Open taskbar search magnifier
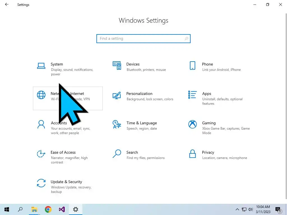This screenshot has width=287, height=215. pos(20,209)
